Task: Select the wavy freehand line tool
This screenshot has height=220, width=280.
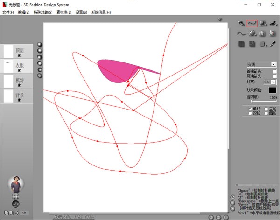Action: (241, 33)
